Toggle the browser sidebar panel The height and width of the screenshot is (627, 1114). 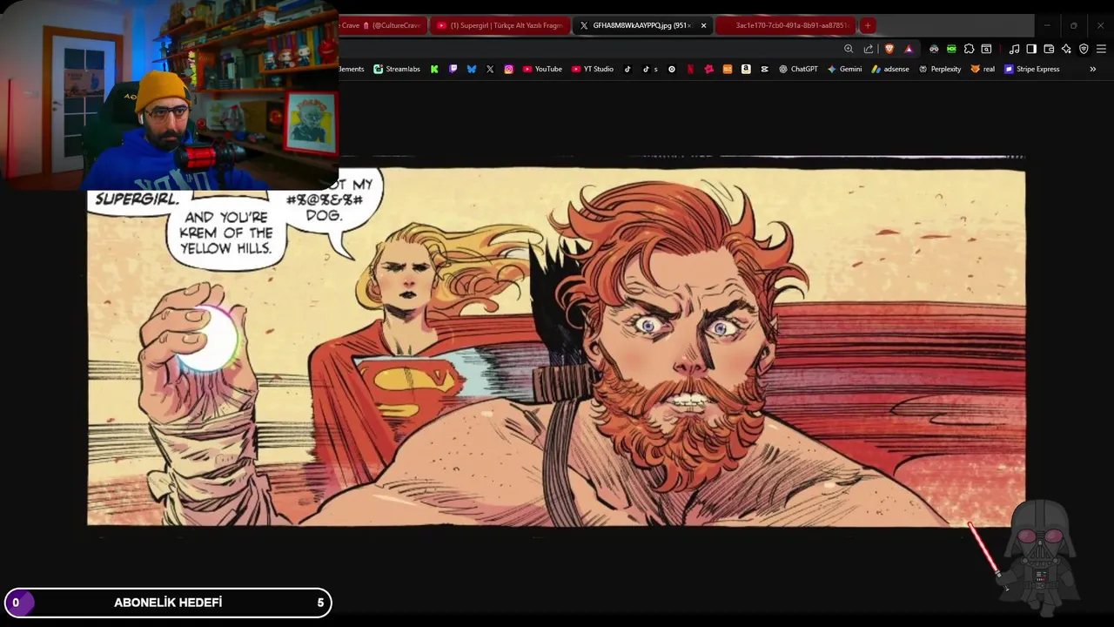(1031, 49)
